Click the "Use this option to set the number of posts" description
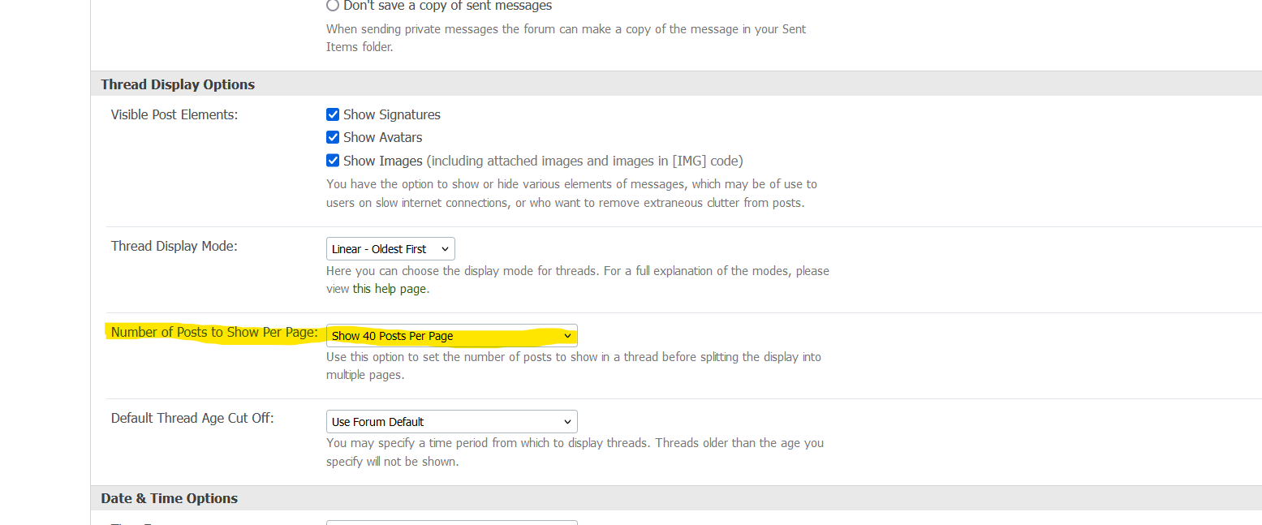The height and width of the screenshot is (525, 1262). point(574,366)
